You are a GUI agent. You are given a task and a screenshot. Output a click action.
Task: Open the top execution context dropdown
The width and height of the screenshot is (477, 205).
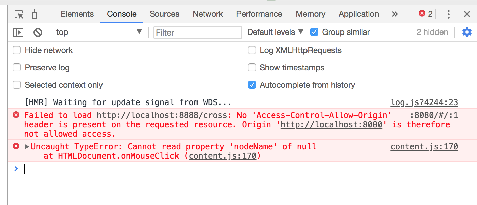(x=99, y=32)
